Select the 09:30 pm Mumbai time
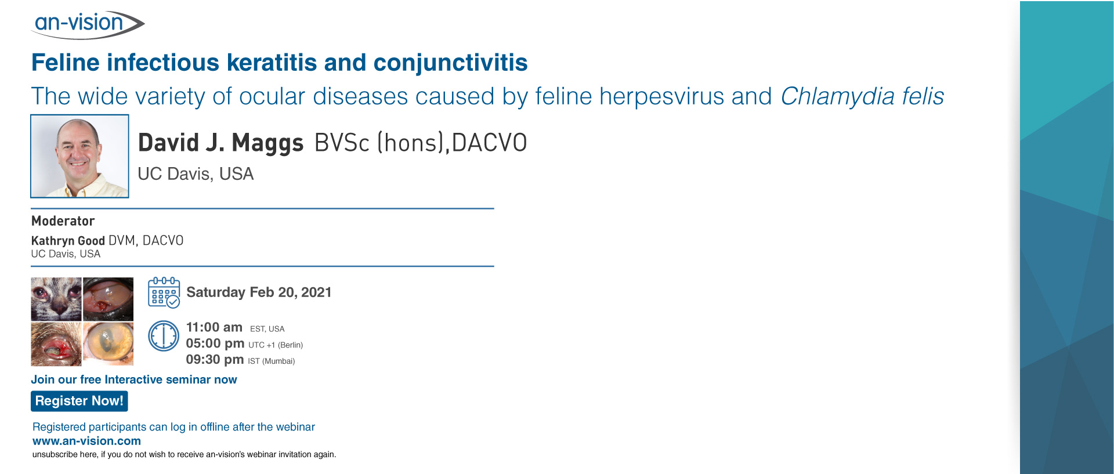 pos(215,360)
